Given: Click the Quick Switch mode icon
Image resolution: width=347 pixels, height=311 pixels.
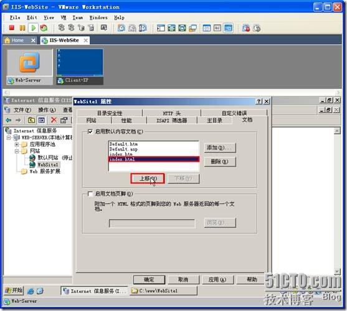Looking at the screenshot, I should point(171,28).
